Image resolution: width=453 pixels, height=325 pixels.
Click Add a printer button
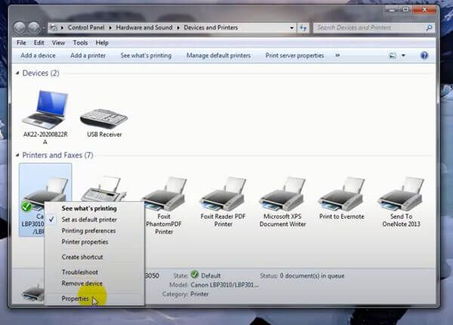(88, 55)
